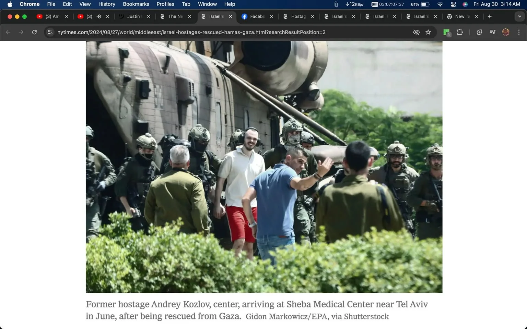This screenshot has width=527, height=329.
Task: Go forward to next page
Action: click(21, 32)
